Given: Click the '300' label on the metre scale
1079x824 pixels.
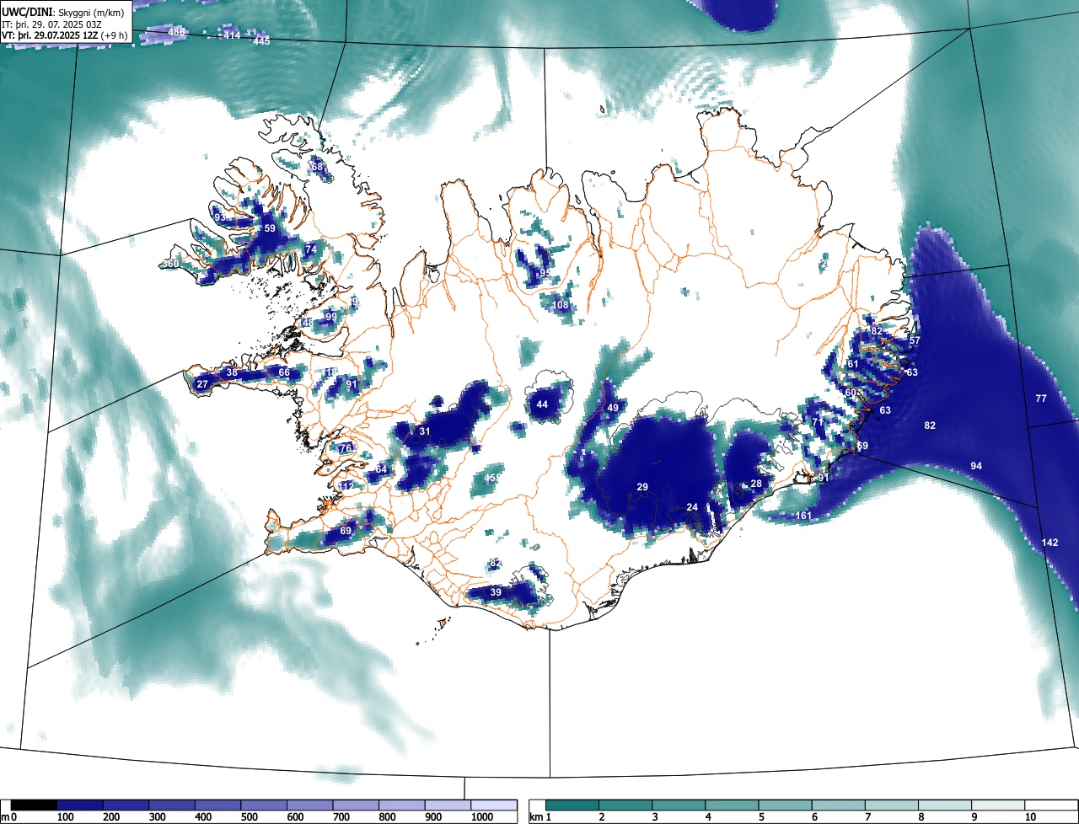Looking at the screenshot, I should click(x=158, y=817).
